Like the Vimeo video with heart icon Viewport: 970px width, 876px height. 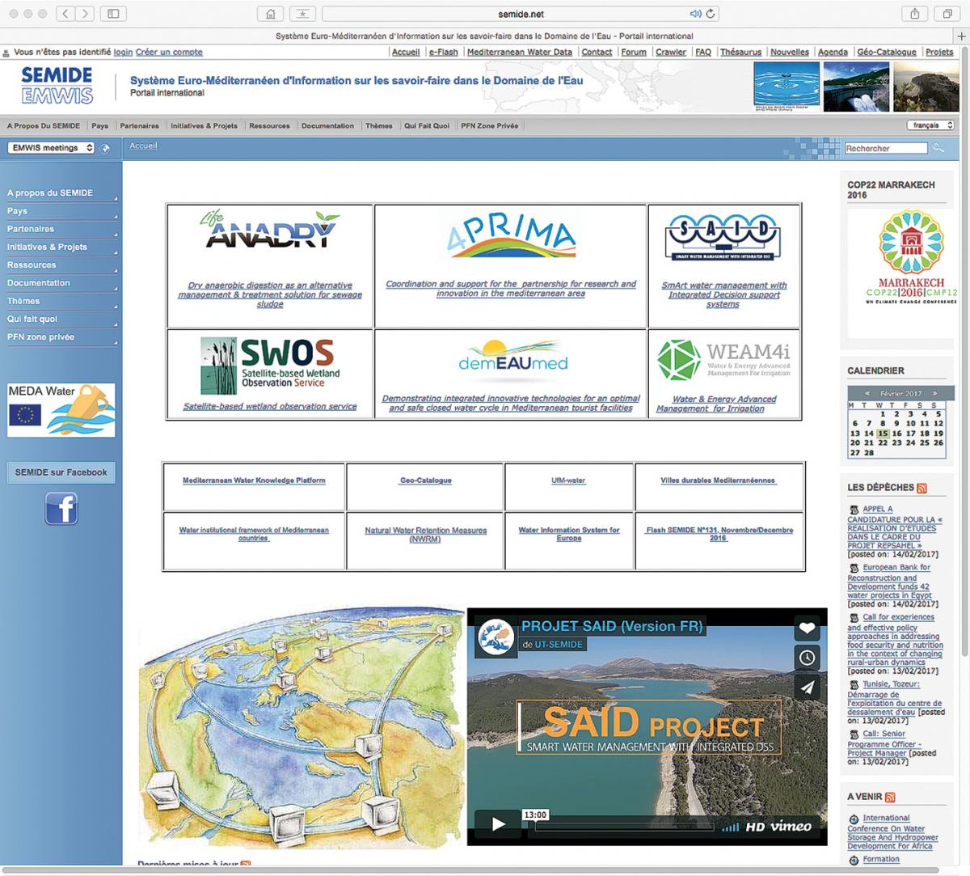coord(808,628)
